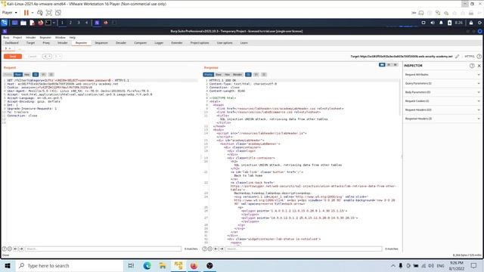
Task: Open VMware Player dropdown menu
Action: (9, 13)
